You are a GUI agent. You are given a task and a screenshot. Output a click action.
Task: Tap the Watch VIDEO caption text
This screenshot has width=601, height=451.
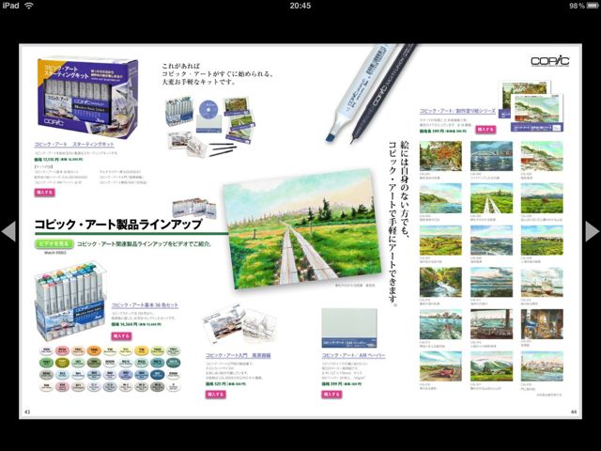point(55,253)
